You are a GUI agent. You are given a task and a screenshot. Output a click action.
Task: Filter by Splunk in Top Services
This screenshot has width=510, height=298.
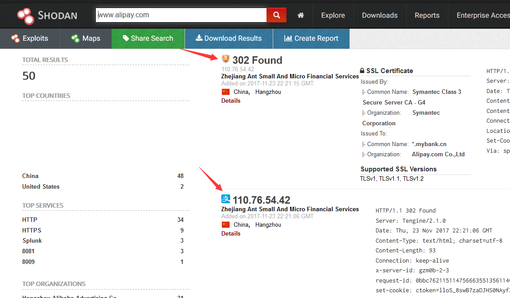coord(32,240)
